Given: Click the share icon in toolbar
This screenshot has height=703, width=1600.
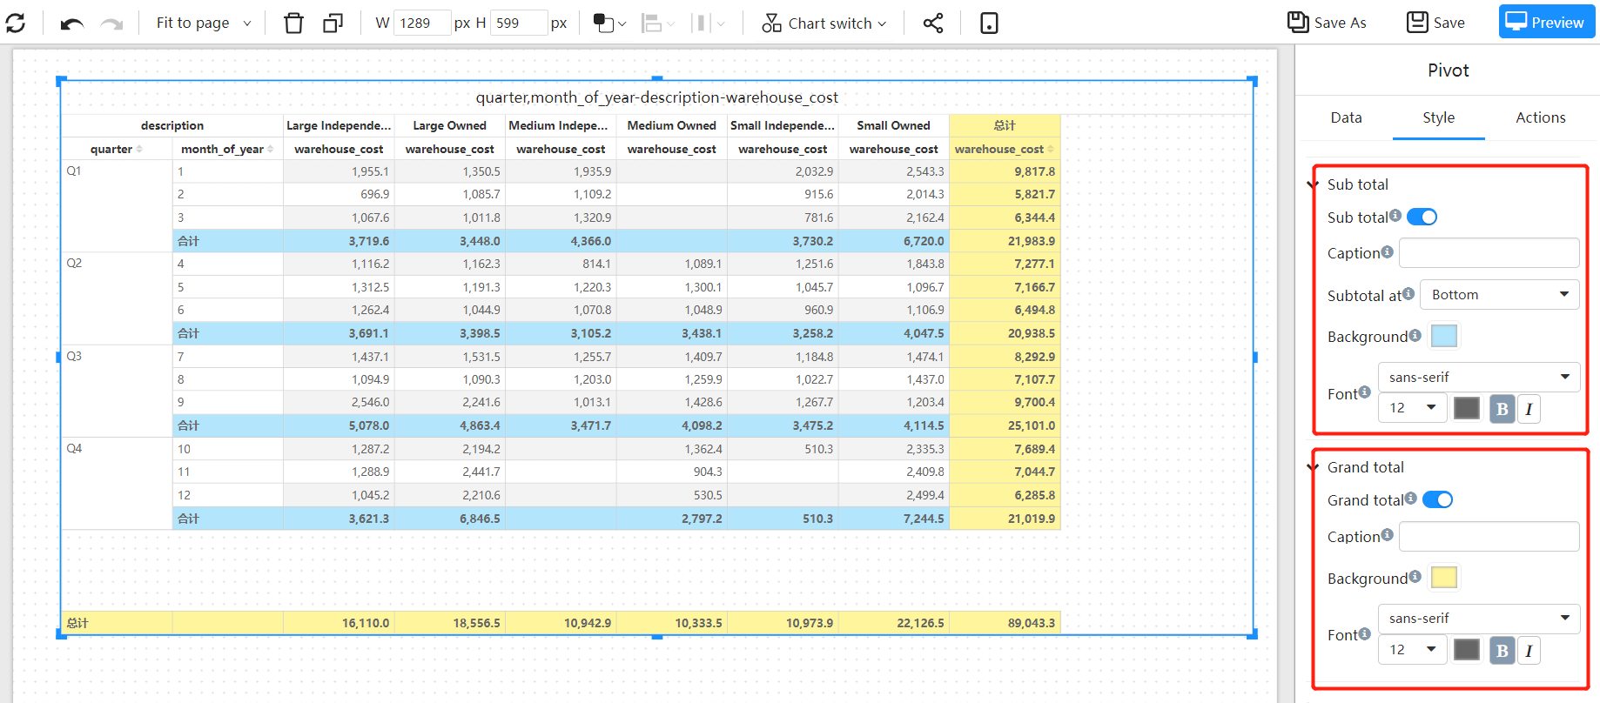Looking at the screenshot, I should tap(933, 23).
